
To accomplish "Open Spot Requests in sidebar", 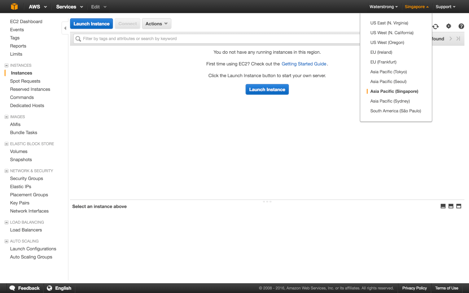I will coord(25,81).
